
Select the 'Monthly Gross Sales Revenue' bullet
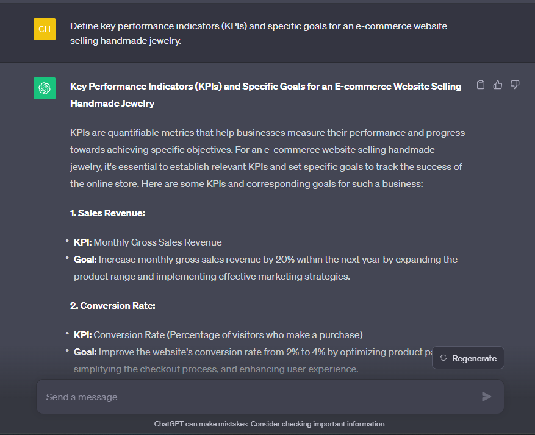pyautogui.click(x=148, y=242)
